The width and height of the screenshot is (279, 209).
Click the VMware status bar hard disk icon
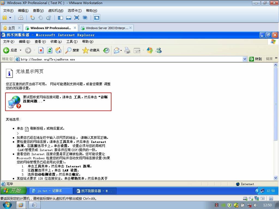tap(245, 198)
